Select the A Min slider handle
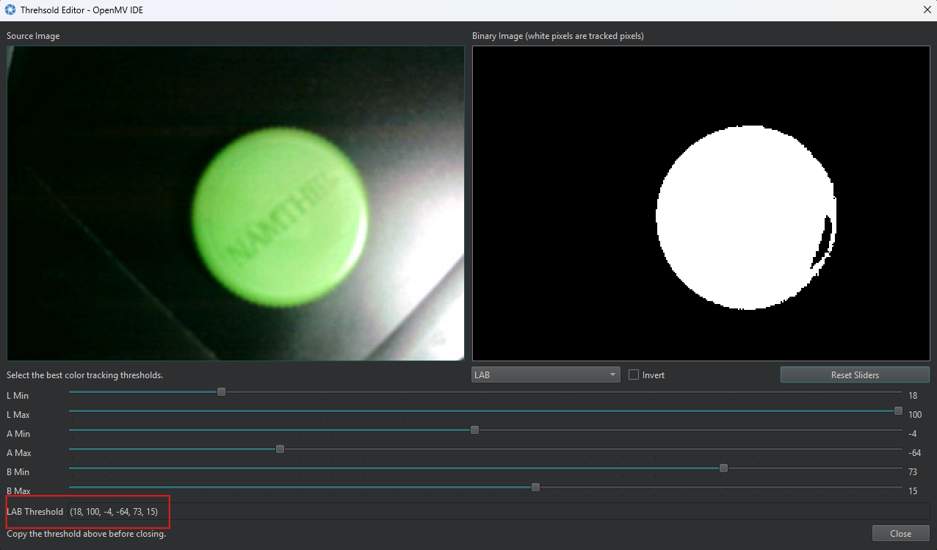The height and width of the screenshot is (550, 937). tap(474, 430)
